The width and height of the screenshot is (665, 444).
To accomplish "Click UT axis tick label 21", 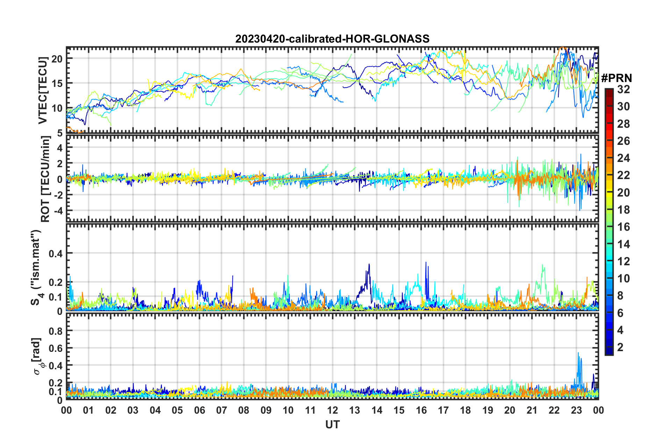I will click(532, 410).
